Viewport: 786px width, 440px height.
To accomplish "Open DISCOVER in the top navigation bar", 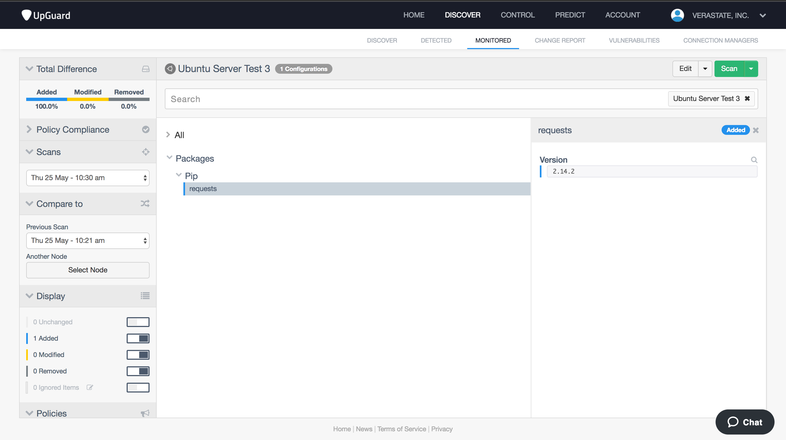I will tap(463, 15).
